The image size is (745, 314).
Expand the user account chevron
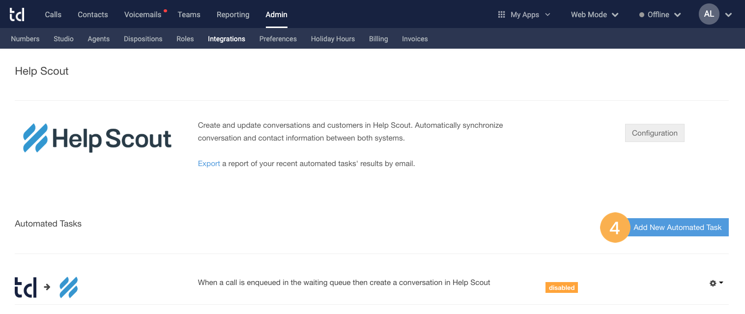pyautogui.click(x=728, y=15)
